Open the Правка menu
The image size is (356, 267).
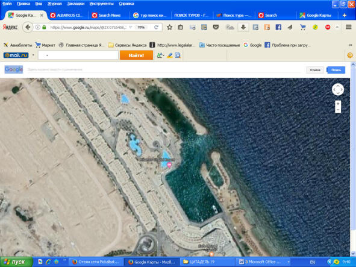(23, 4)
